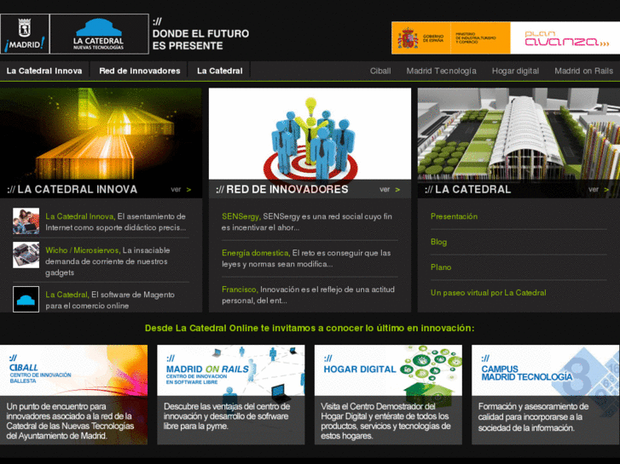This screenshot has width=620, height=464.
Task: Open the Blog link
Action: [x=438, y=242]
